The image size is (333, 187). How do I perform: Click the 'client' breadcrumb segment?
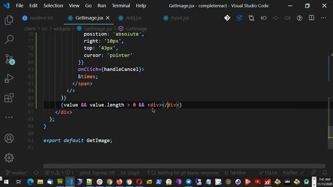[x=30, y=29]
